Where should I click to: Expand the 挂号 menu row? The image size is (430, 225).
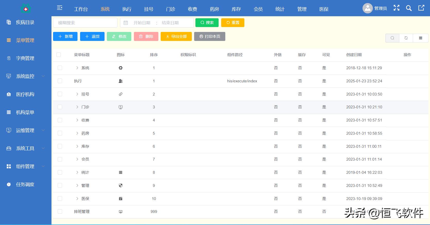point(77,94)
